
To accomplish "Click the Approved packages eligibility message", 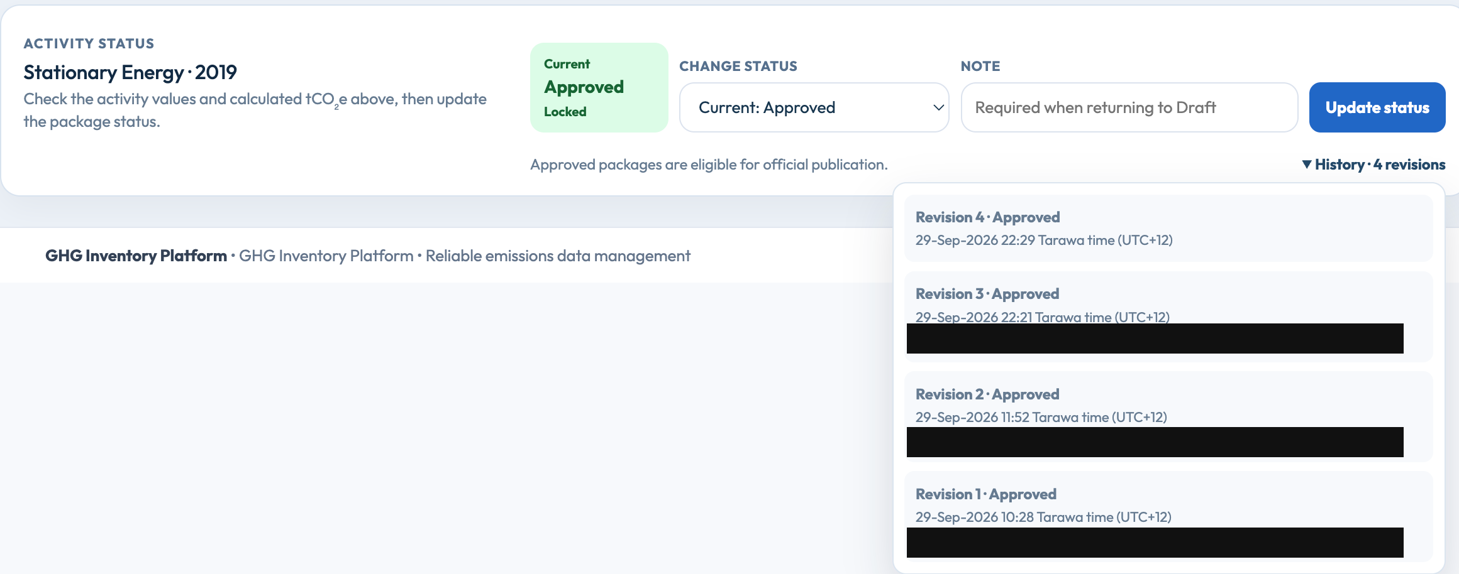I will (x=709, y=165).
